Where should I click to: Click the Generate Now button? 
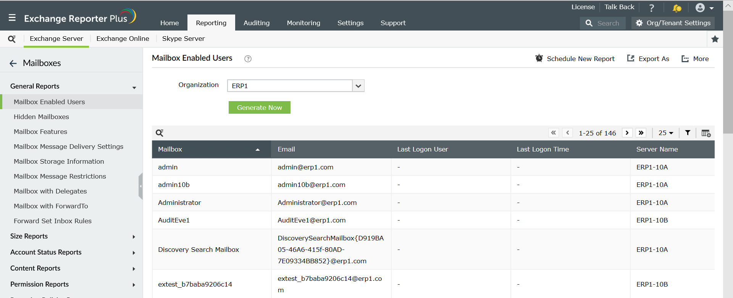[x=260, y=108]
